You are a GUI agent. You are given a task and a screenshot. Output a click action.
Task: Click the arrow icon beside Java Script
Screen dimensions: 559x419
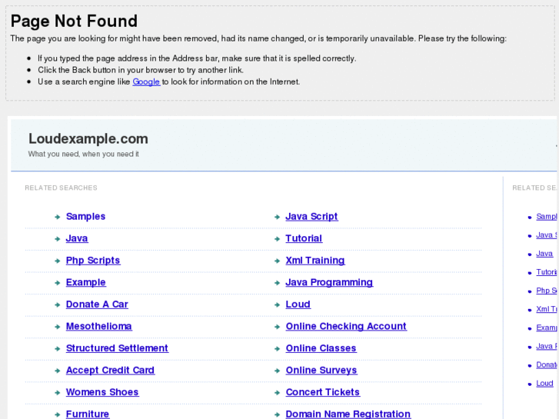click(278, 218)
